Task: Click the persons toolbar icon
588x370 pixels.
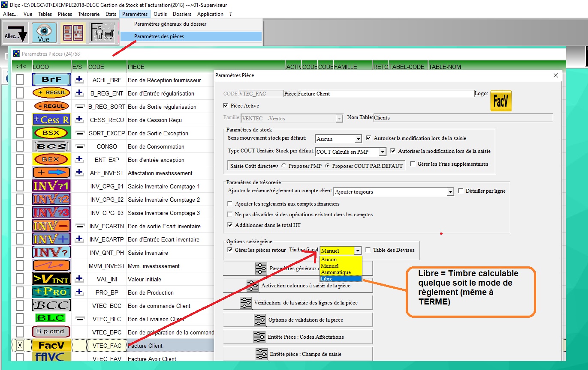Action: [102, 33]
